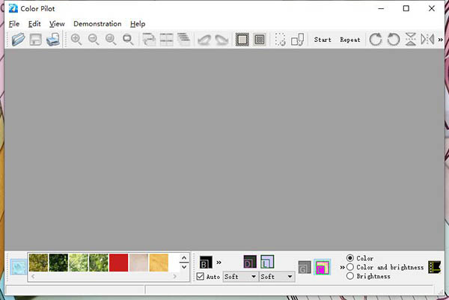Click the rotate counterclockwise arrow icon
This screenshot has width=449, height=300.
pyautogui.click(x=393, y=40)
